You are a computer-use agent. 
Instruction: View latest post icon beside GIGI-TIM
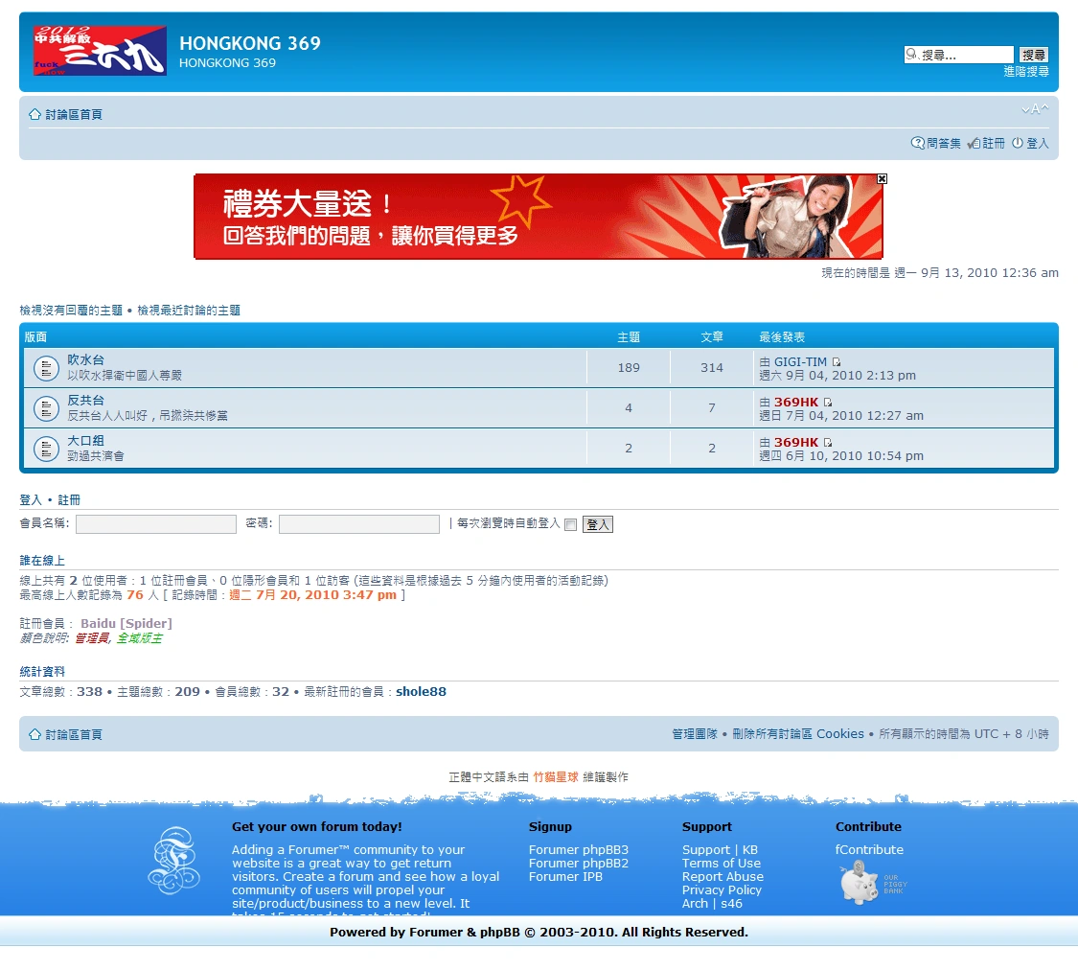836,362
